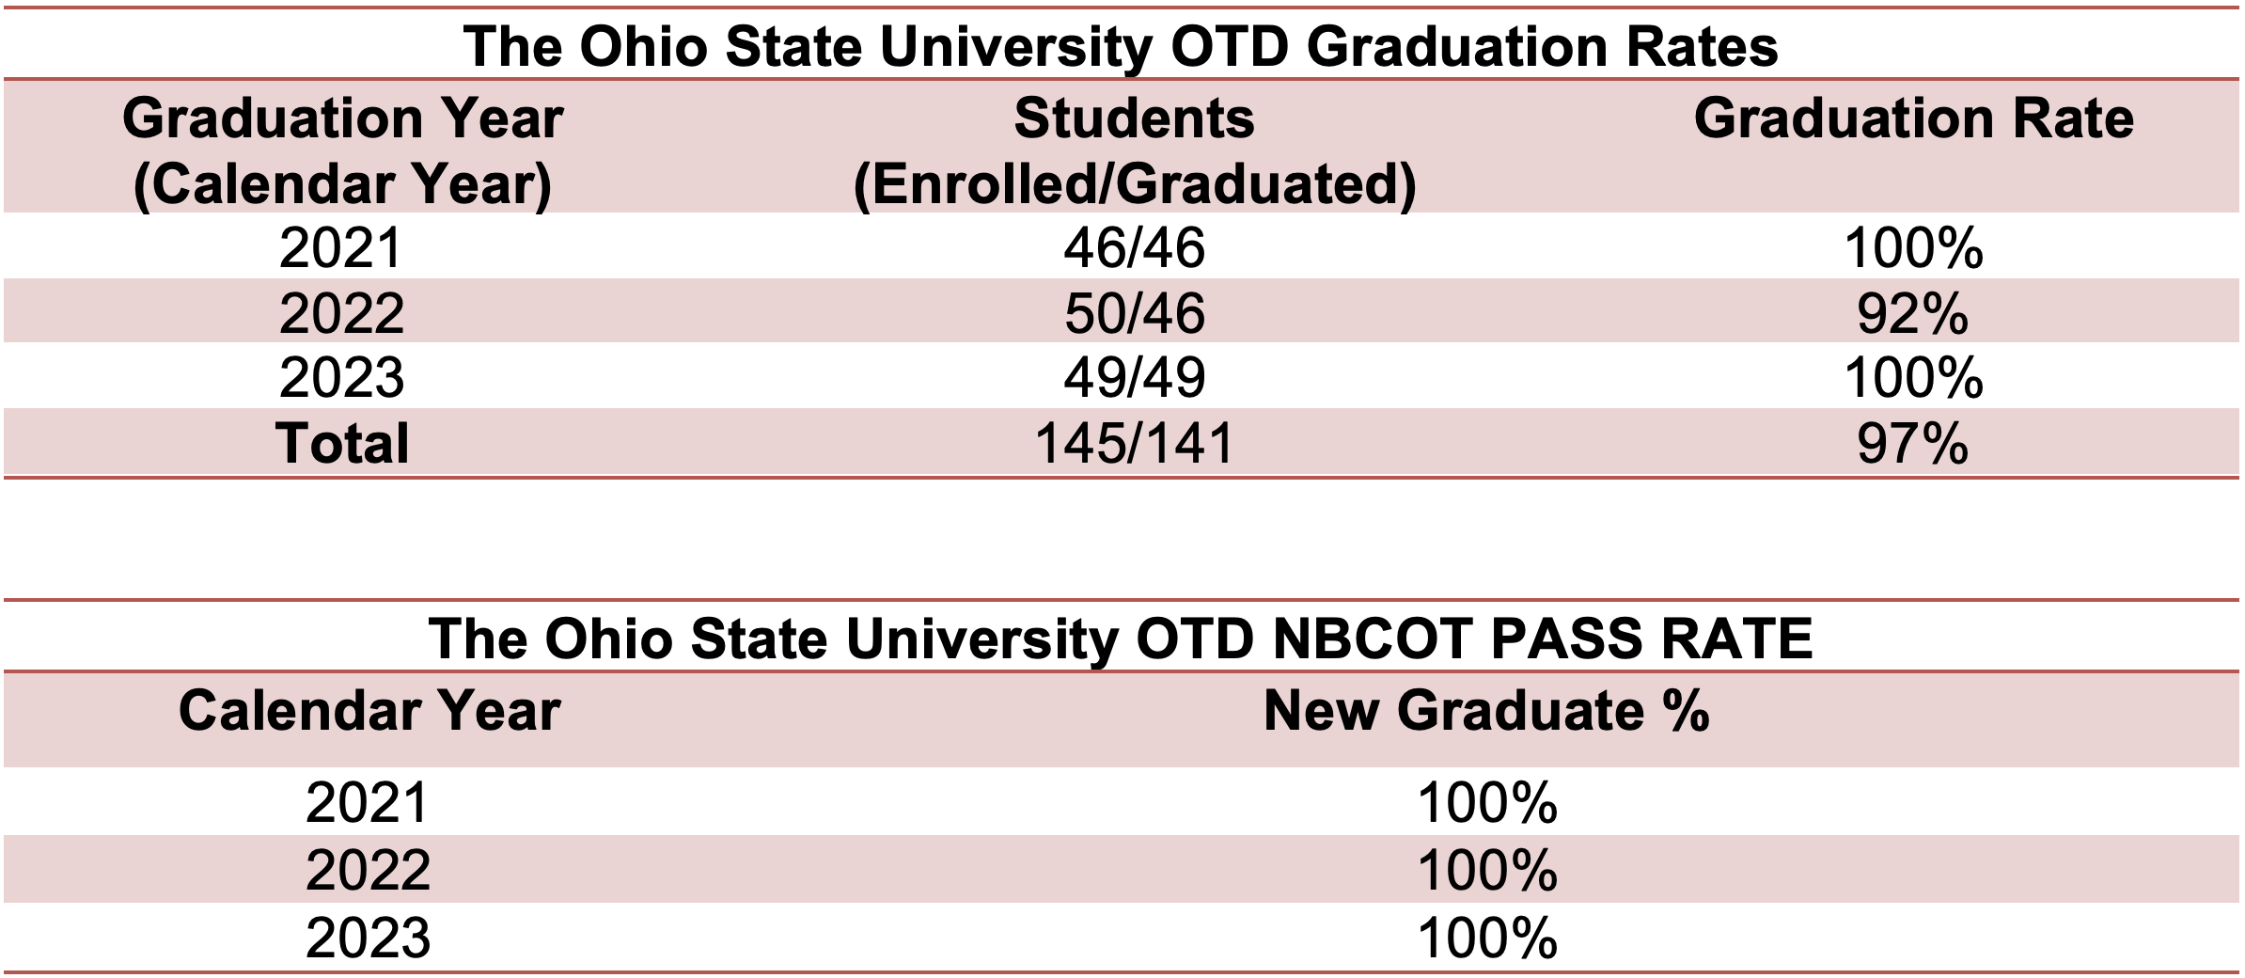Click the Students (Enrolled/Graduated) column header
2245x978 pixels.
[x=1134, y=150]
